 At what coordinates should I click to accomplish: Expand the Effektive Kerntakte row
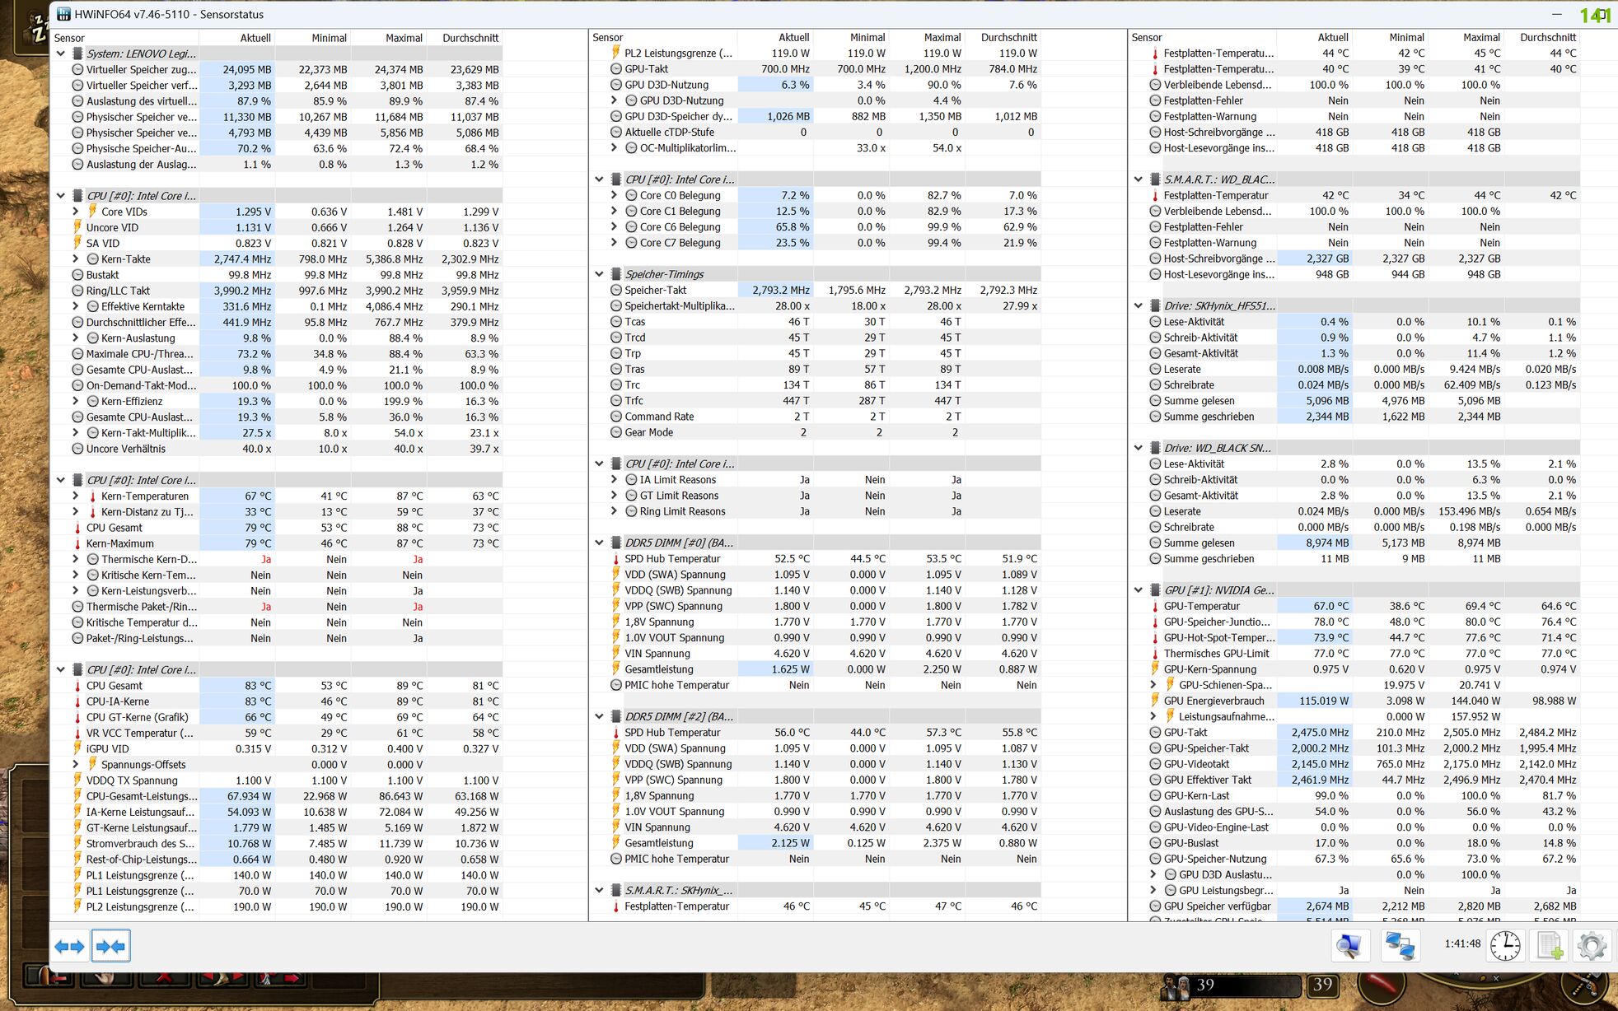[76, 306]
